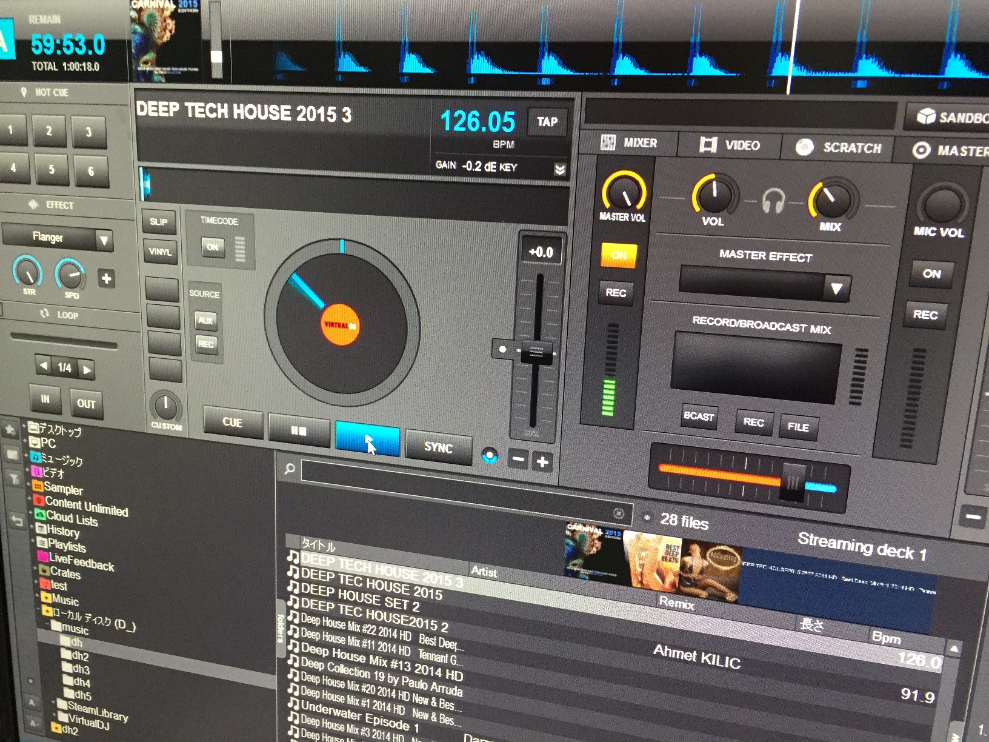Toggle the ON button under MIC VOL
The image size is (989, 742).
click(x=932, y=273)
